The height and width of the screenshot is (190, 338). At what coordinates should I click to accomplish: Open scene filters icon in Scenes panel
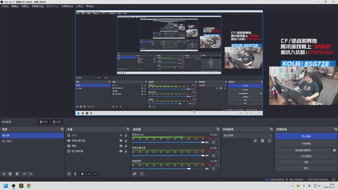pyautogui.click(x=17, y=174)
